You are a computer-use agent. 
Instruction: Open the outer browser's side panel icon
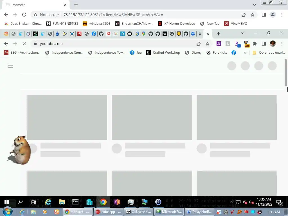(264, 15)
